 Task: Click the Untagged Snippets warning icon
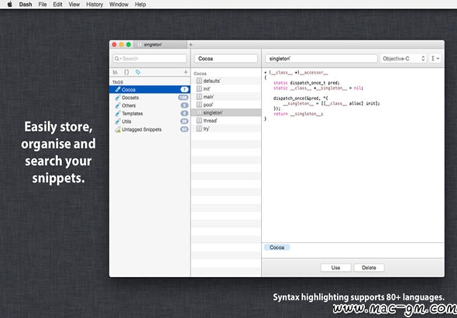point(118,129)
